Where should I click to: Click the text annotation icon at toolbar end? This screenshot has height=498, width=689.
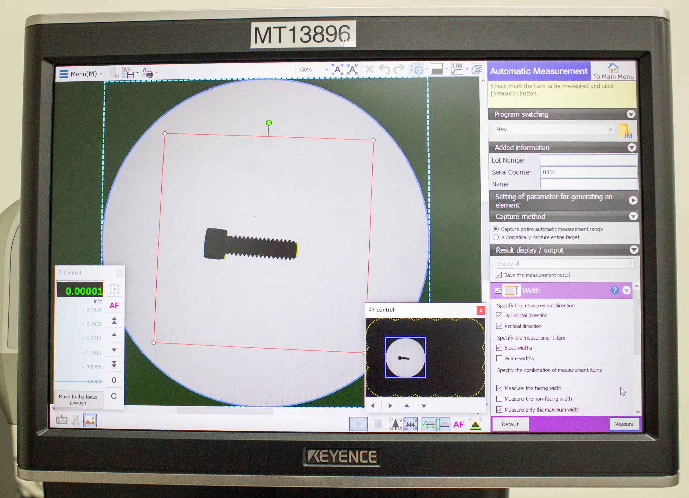pyautogui.click(x=477, y=69)
